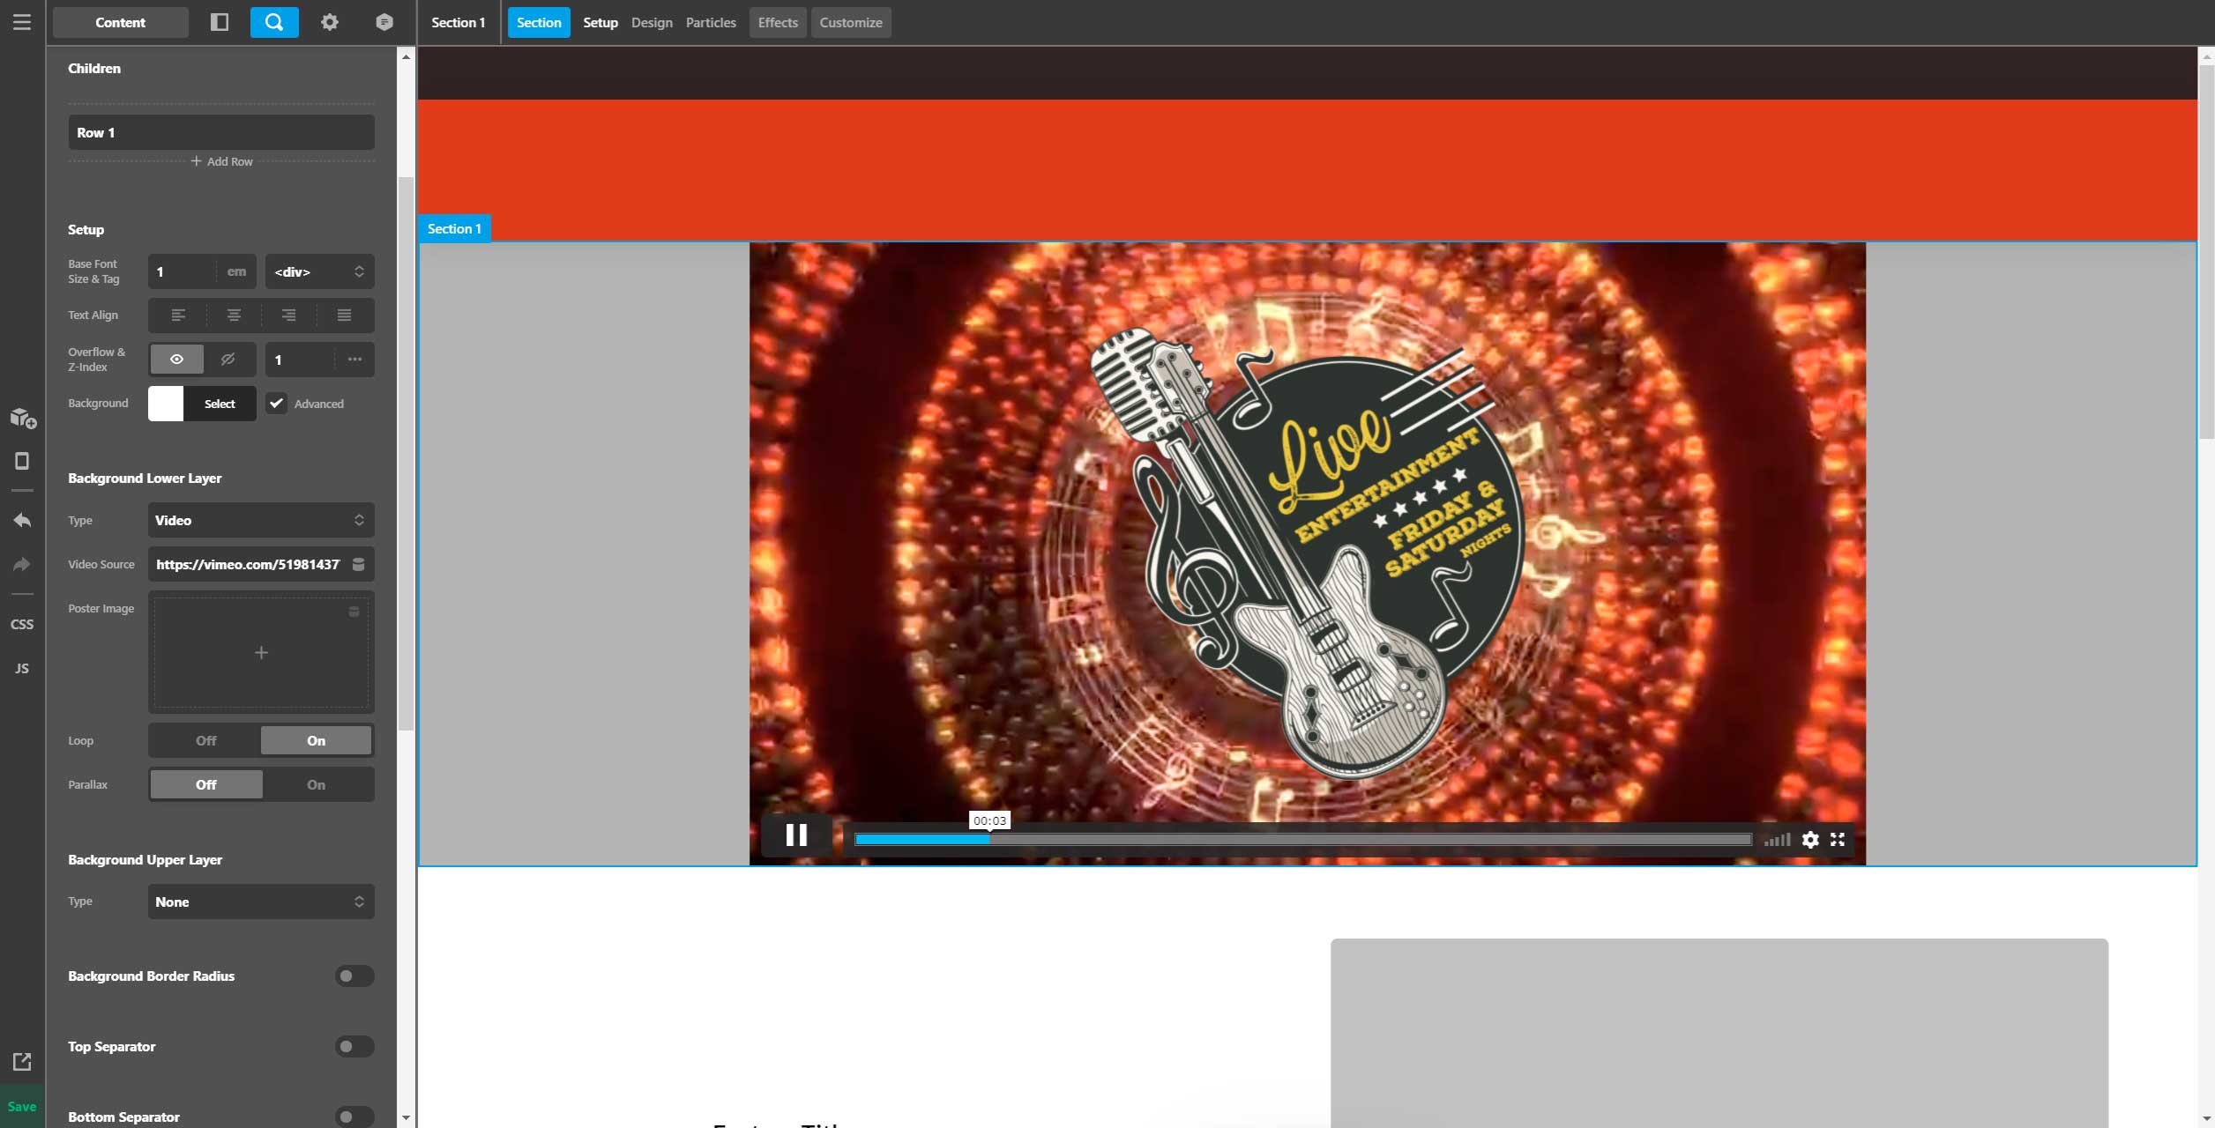Enable Background Border Radius switch
2215x1128 pixels.
coord(354,976)
